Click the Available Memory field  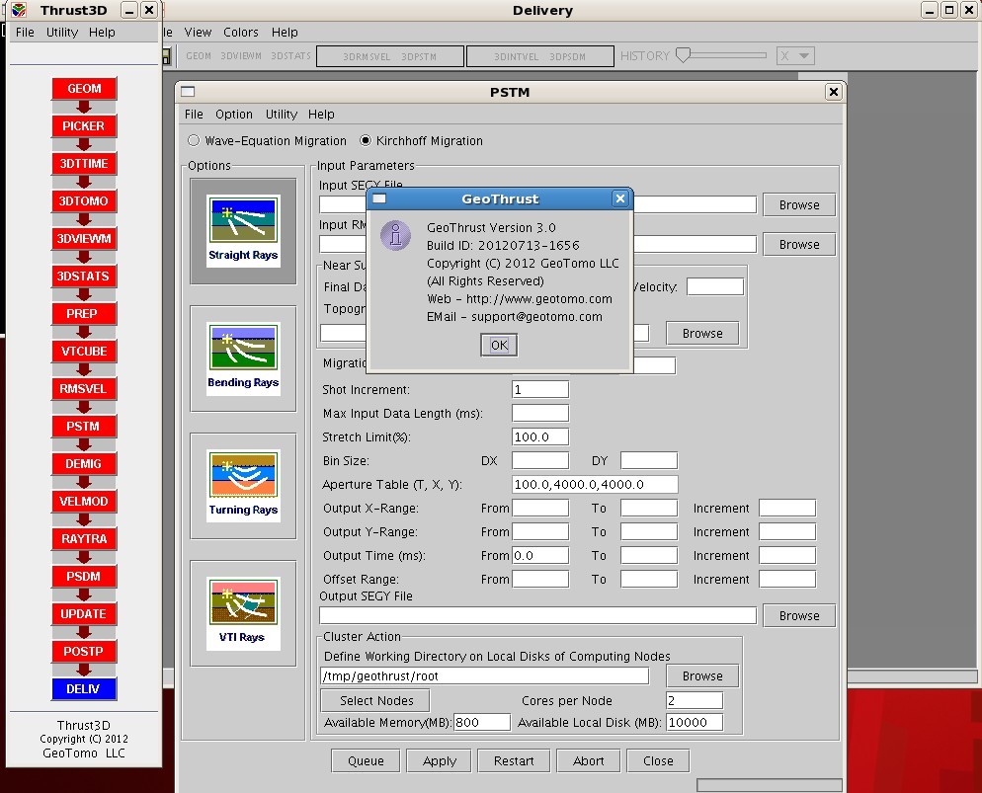(x=481, y=722)
